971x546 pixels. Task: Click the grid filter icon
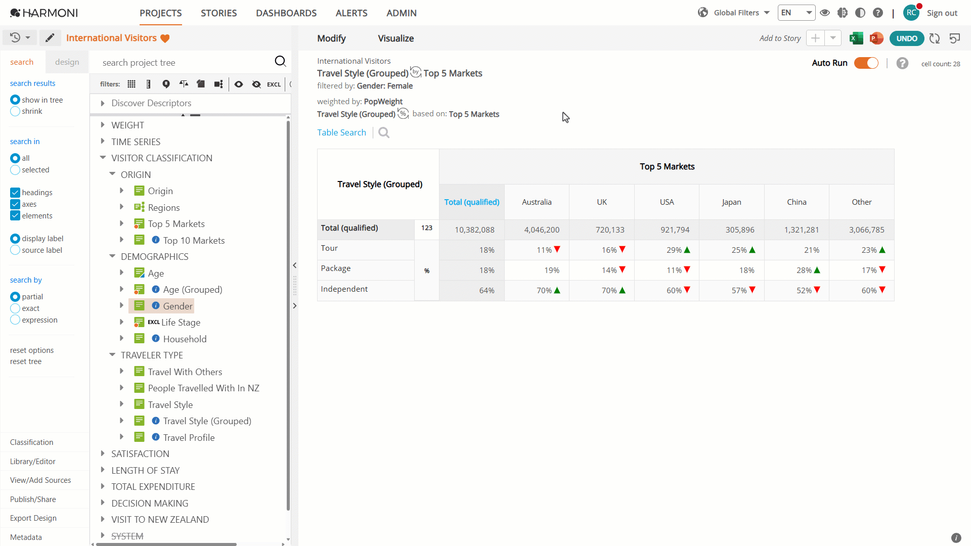click(131, 84)
